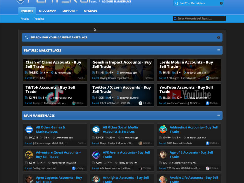
Task: Click the Age of Z Accounts icon
Action: [x=163, y=155]
